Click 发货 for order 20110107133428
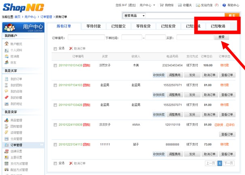 (192, 115)
